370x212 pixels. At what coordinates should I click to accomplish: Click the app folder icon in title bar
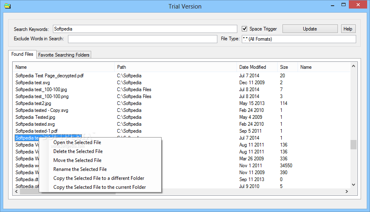coord(7,6)
